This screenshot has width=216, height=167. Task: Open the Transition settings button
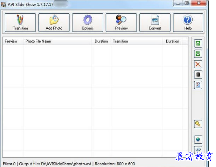[x=20, y=23]
